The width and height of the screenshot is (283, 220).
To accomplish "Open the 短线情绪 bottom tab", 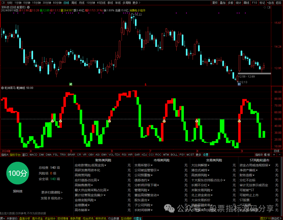I will [x=63, y=218].
